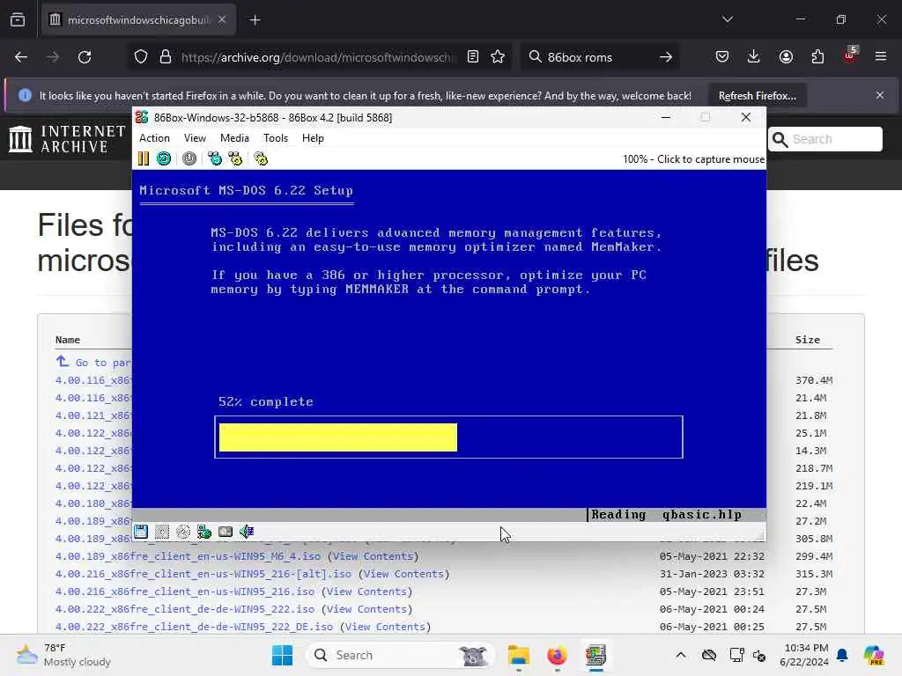
Task: Open the Firefox downloads panel
Action: (754, 57)
